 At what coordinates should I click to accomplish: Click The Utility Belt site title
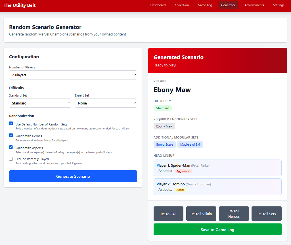[x=20, y=5]
